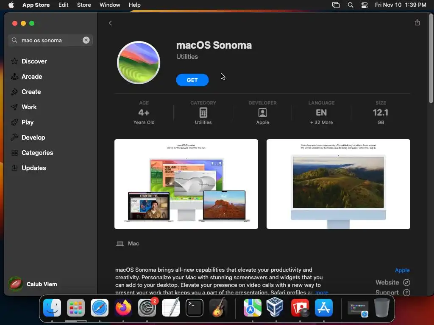
Task: Open the App Store menu
Action: click(x=36, y=5)
